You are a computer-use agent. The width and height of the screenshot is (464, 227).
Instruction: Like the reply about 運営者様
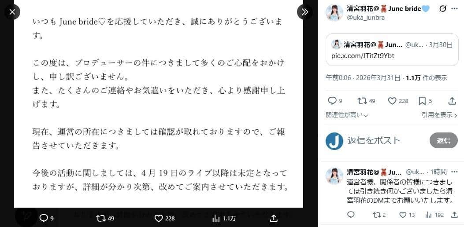tap(403, 215)
